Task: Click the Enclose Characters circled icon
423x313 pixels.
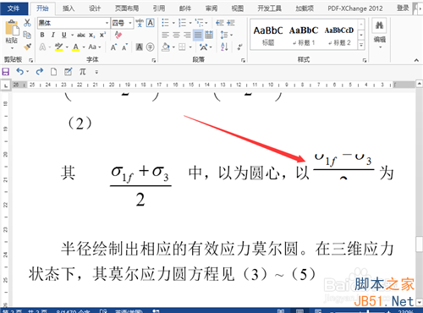Action: pyautogui.click(x=150, y=47)
